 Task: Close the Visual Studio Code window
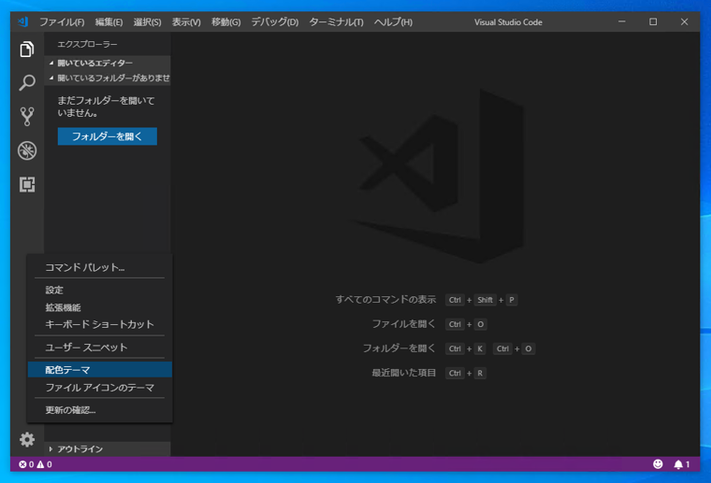click(684, 21)
